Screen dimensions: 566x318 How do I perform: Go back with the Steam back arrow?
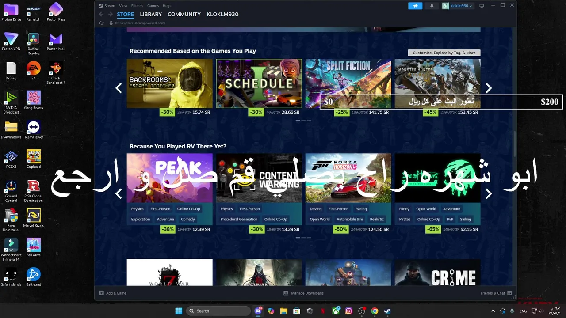pos(101,14)
